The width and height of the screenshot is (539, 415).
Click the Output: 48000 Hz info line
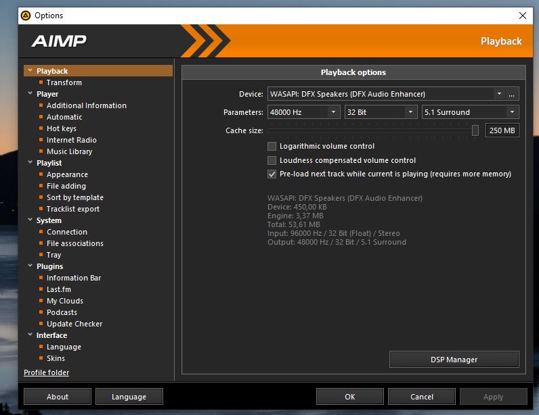pos(337,242)
